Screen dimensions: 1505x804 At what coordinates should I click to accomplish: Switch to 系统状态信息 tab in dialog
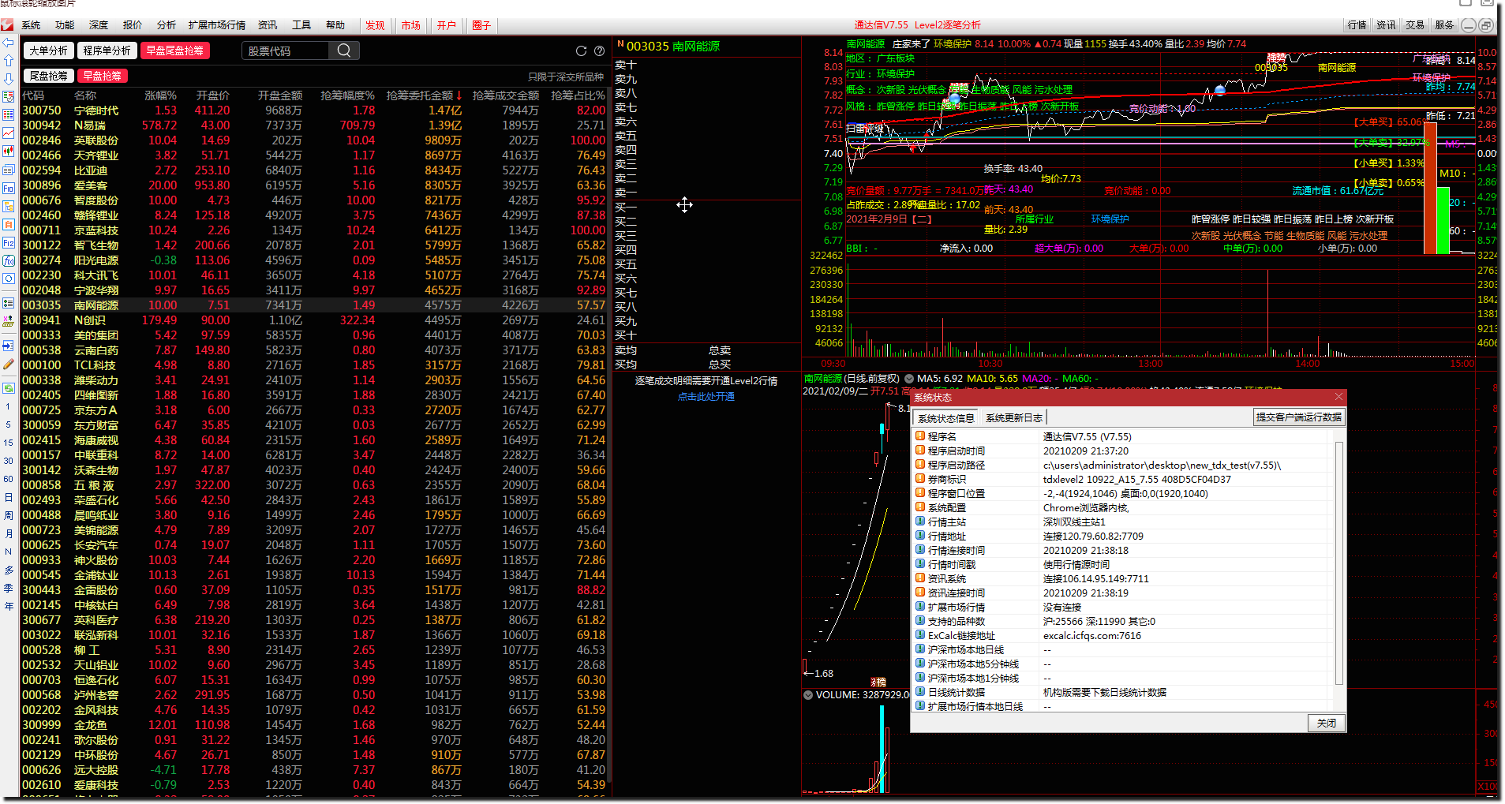click(945, 418)
